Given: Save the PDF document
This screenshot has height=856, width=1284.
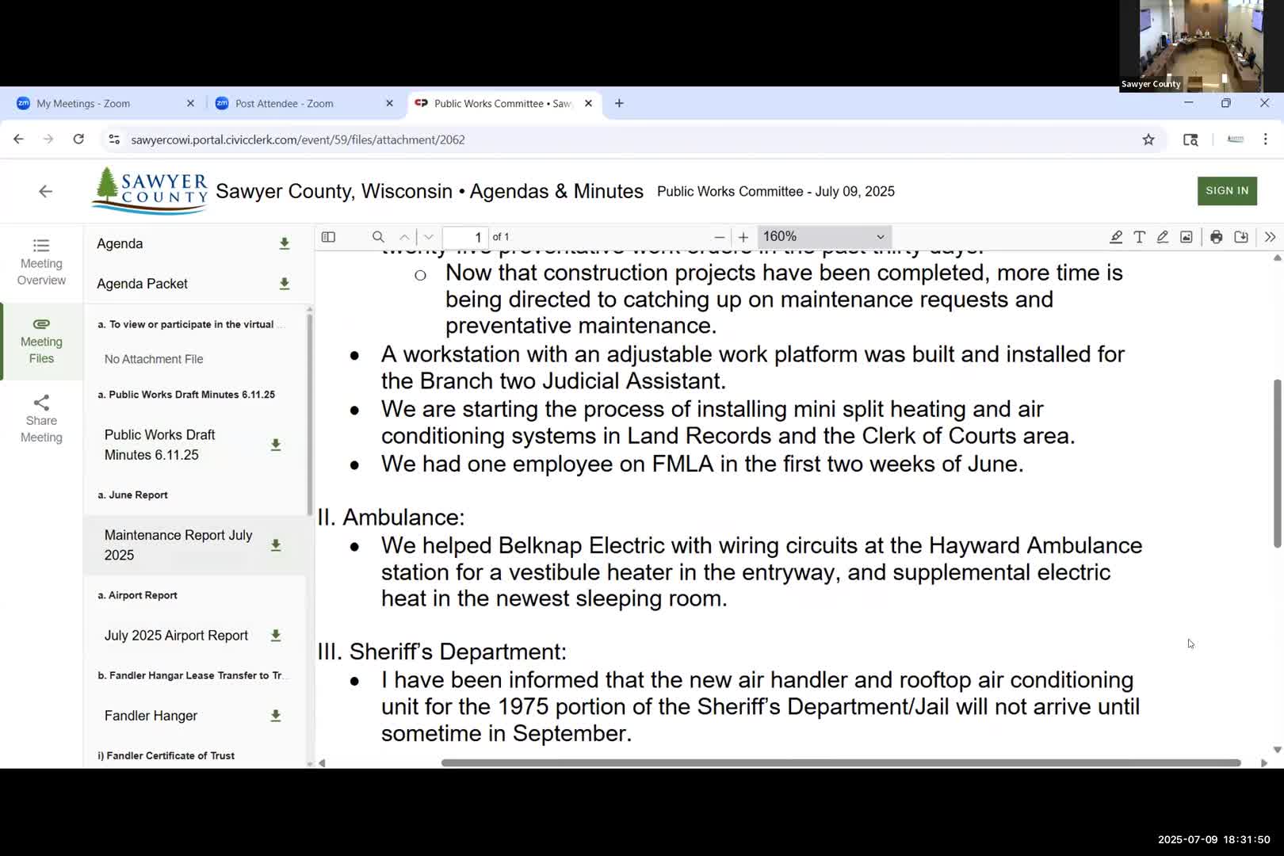Looking at the screenshot, I should coord(1241,237).
